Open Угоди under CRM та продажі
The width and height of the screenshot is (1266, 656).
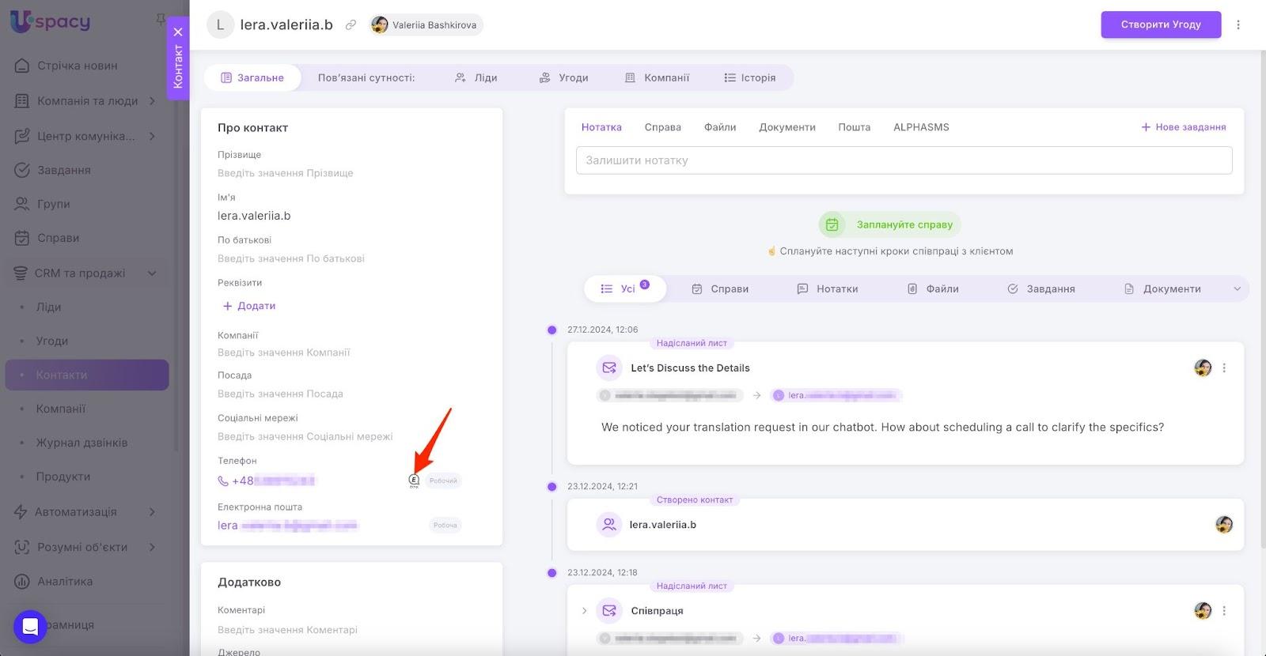(x=51, y=341)
